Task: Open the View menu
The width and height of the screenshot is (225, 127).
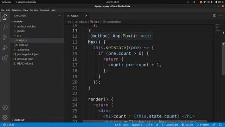Action: click(x=26, y=10)
